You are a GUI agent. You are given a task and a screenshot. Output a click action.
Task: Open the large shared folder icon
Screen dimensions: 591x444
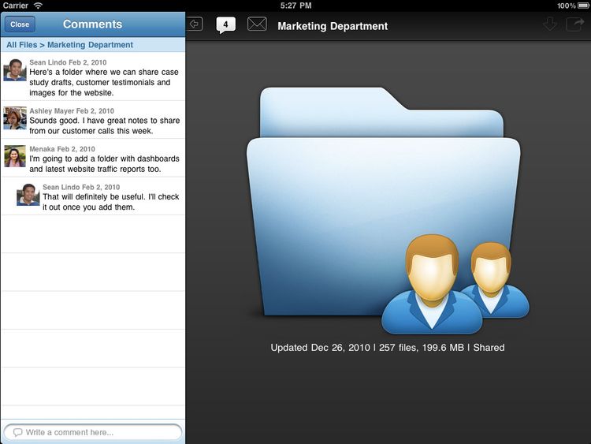click(370, 197)
